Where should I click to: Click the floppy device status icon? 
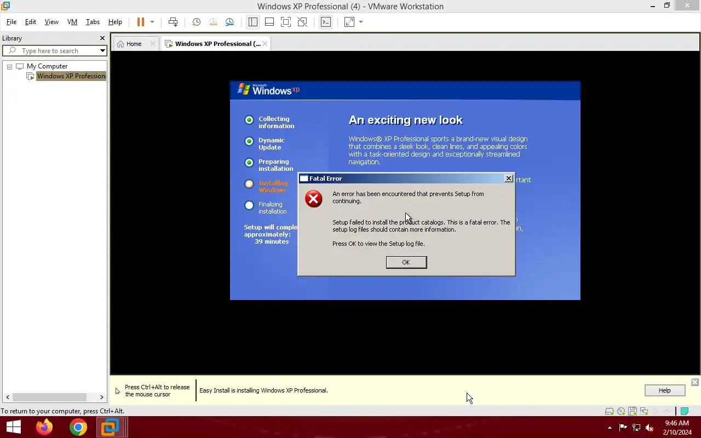[x=632, y=411]
